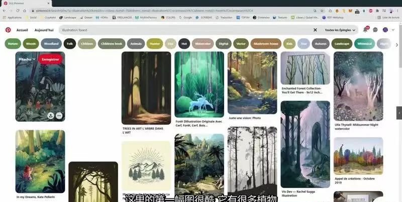Open the CryptoArt bookmark folder

click(48, 18)
